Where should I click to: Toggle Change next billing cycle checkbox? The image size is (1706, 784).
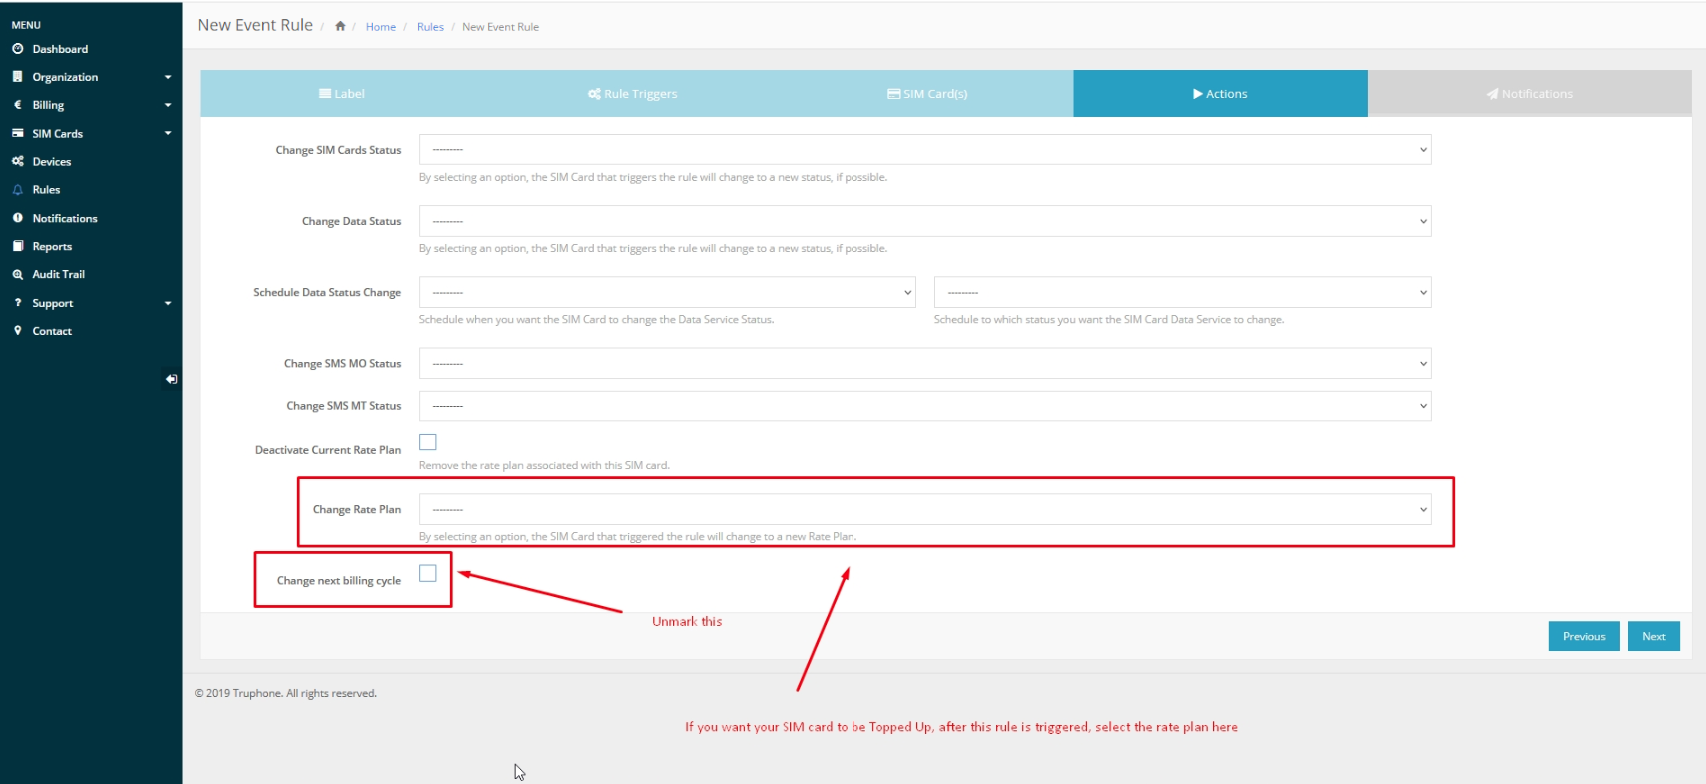pyautogui.click(x=428, y=573)
